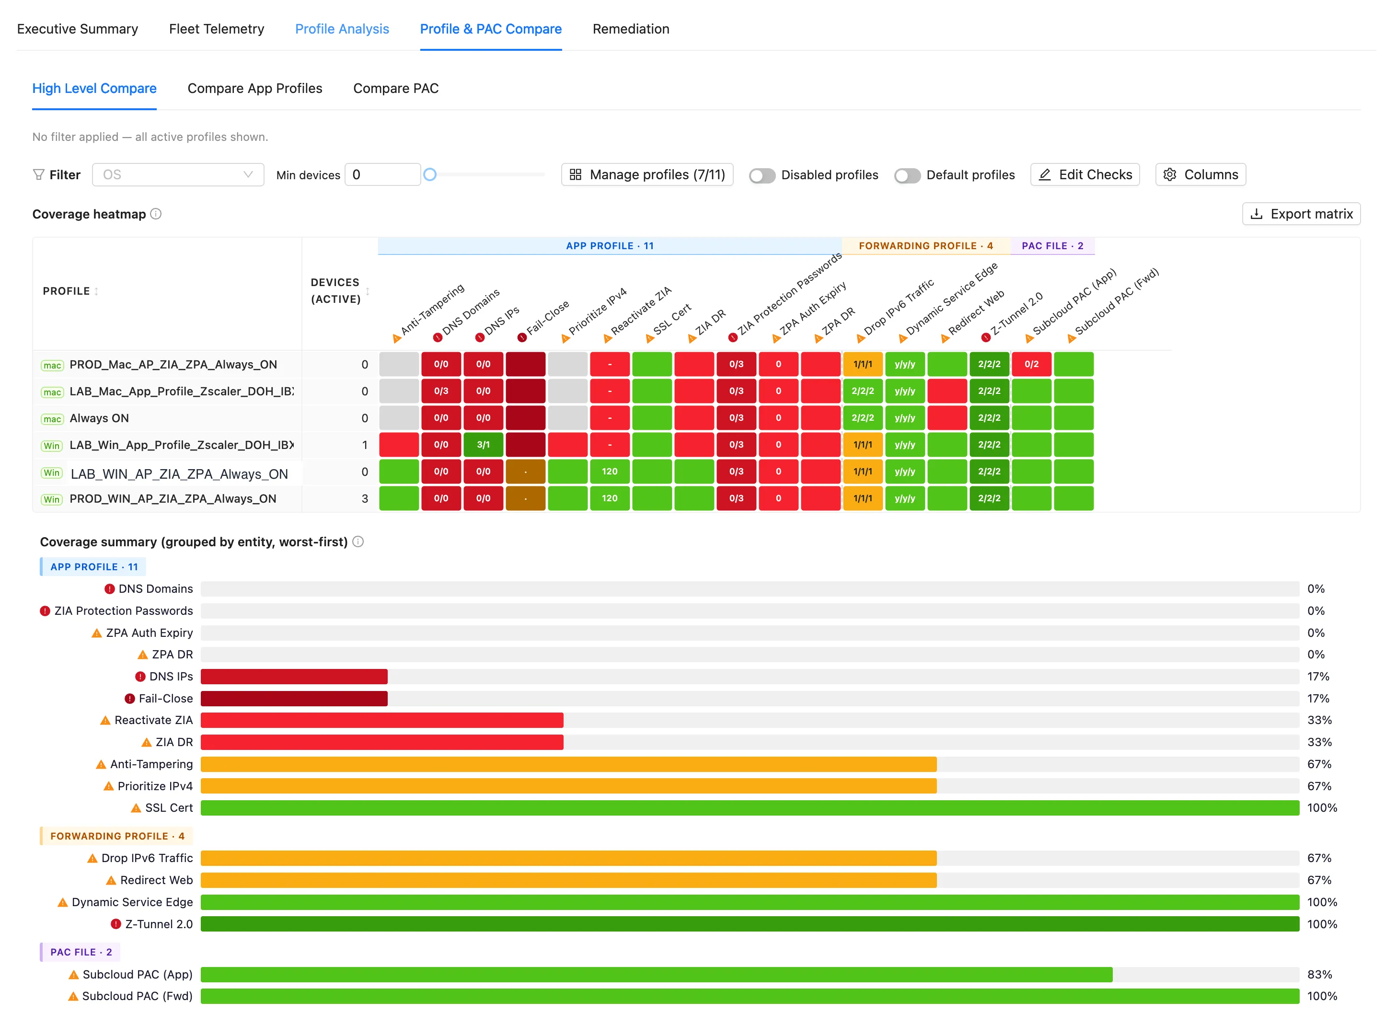The image size is (1385, 1036).
Task: Click the SSL Cert column warning icon
Action: coord(650,339)
